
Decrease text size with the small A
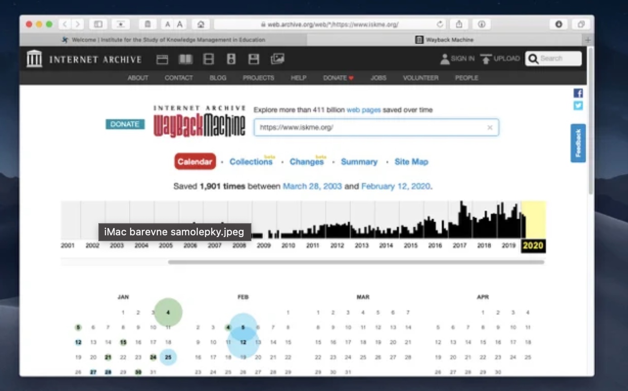point(168,24)
